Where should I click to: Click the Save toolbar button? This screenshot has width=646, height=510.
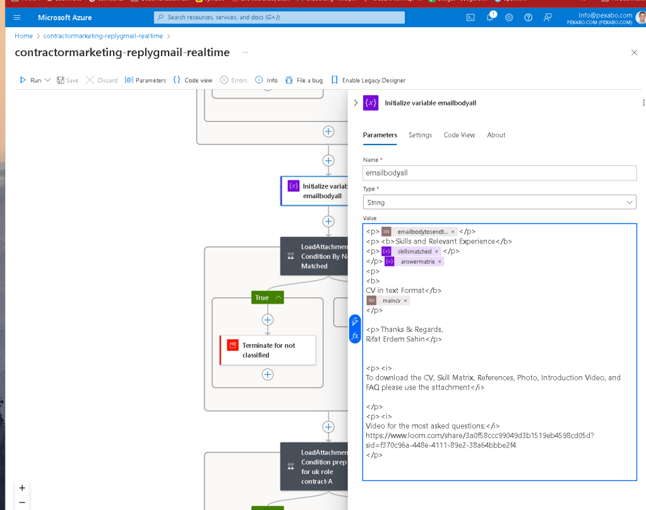click(x=68, y=80)
